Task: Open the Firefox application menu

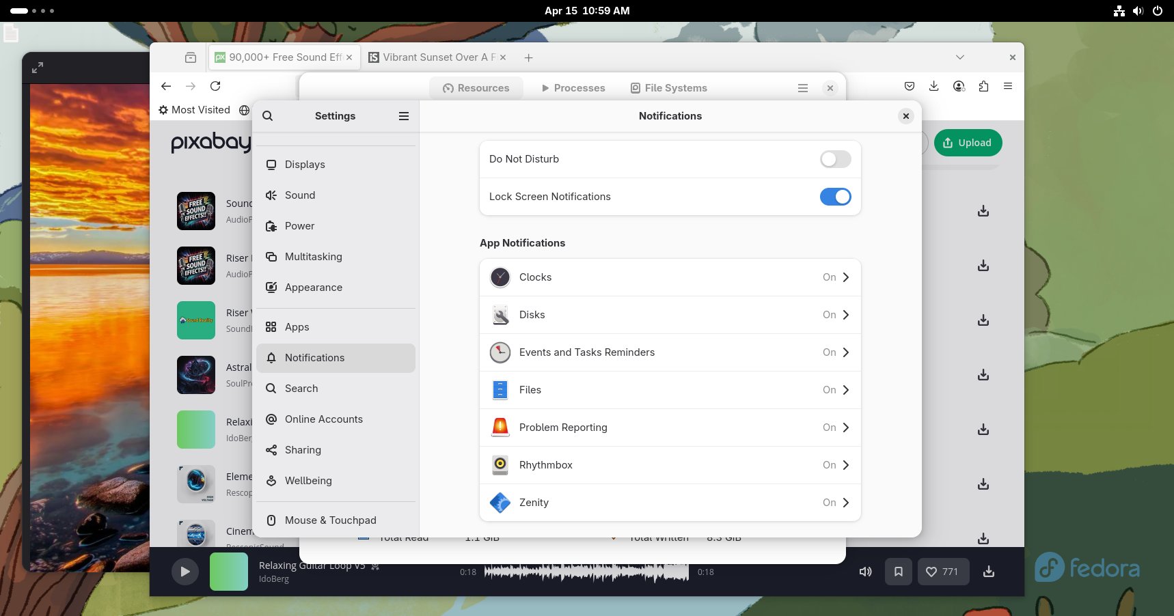Action: pyautogui.click(x=1008, y=86)
